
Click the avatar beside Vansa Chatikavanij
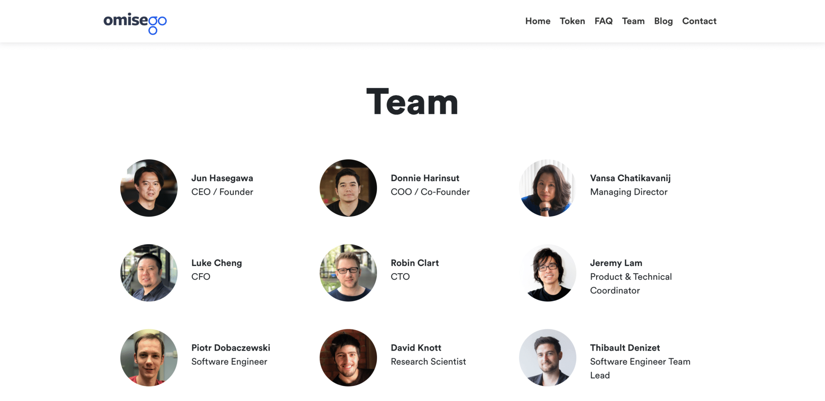tap(547, 188)
